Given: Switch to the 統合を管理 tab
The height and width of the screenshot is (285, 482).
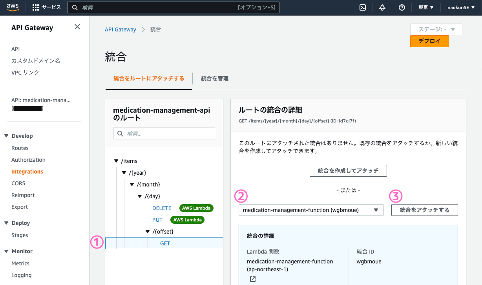Looking at the screenshot, I should tap(215, 79).
